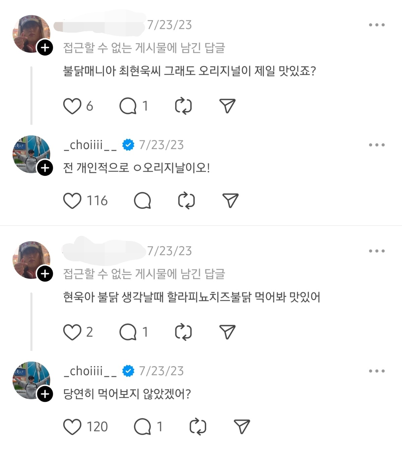Like the 할라피뇨치즈불닭 reply
This screenshot has width=402, height=450.
[72, 332]
